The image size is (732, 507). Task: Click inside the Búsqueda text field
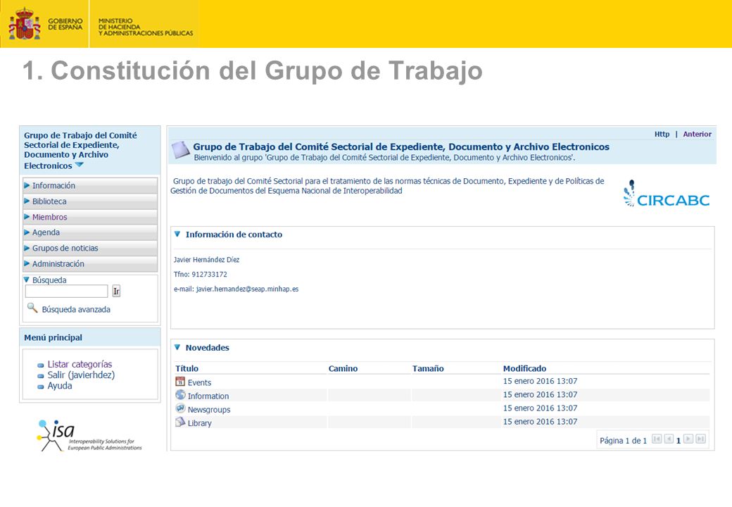66,291
